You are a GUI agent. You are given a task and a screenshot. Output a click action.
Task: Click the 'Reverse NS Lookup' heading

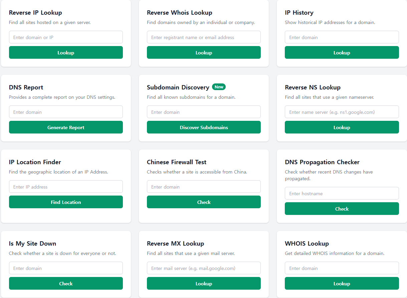point(313,87)
